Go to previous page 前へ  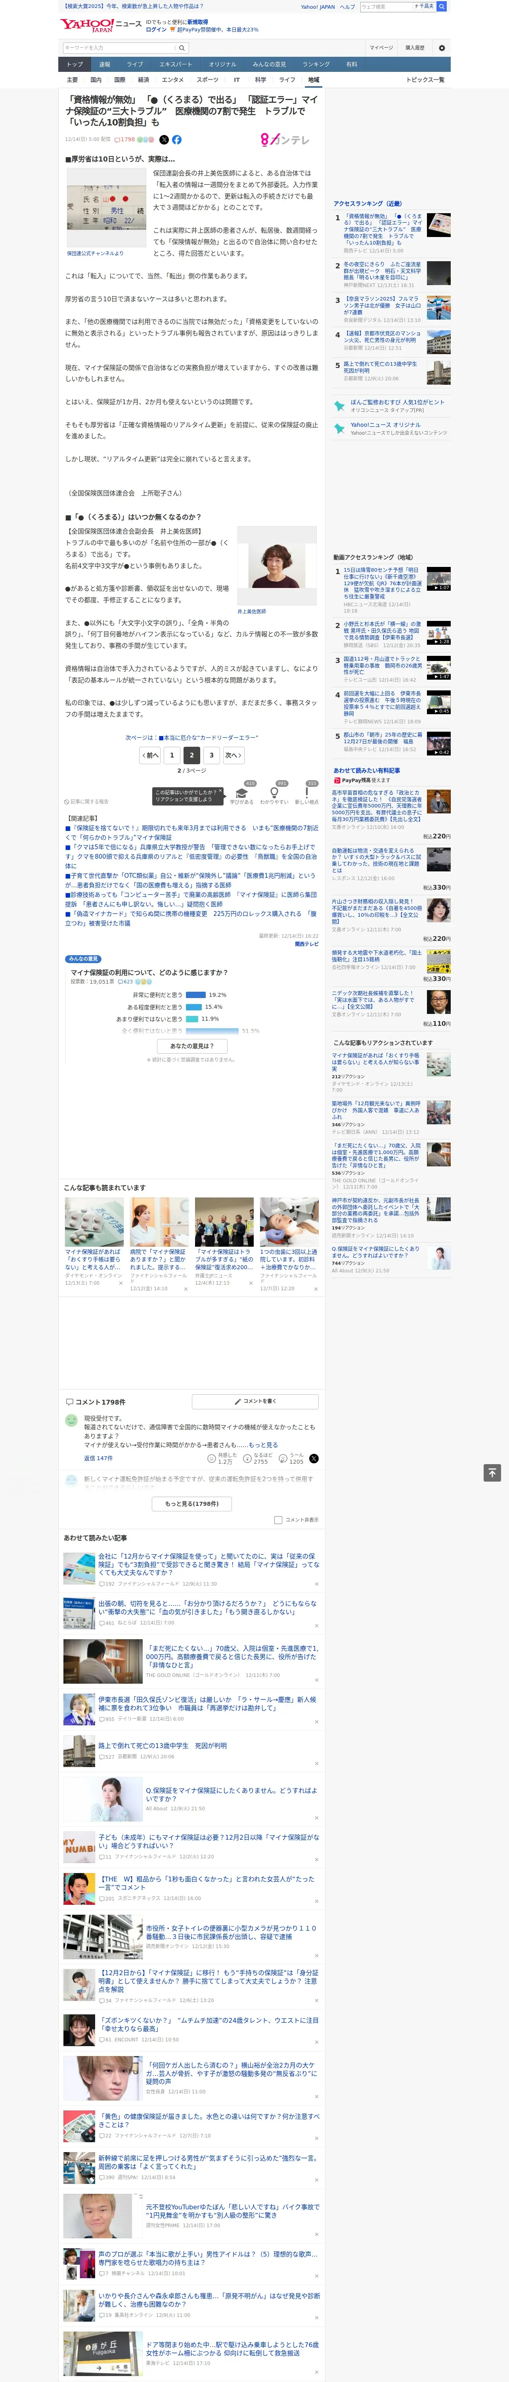[151, 755]
